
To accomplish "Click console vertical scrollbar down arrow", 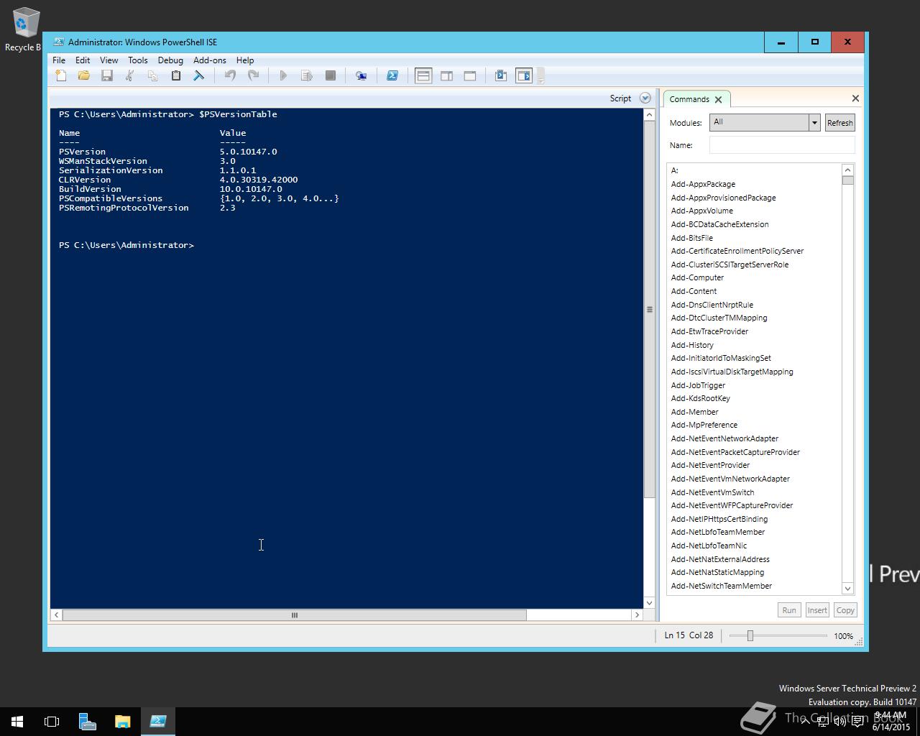I will click(x=649, y=603).
